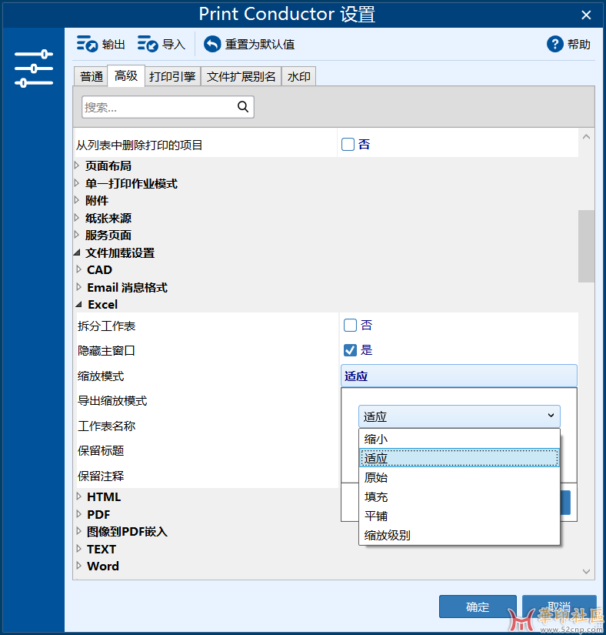Select the 缩放模式 row label

coord(101,376)
